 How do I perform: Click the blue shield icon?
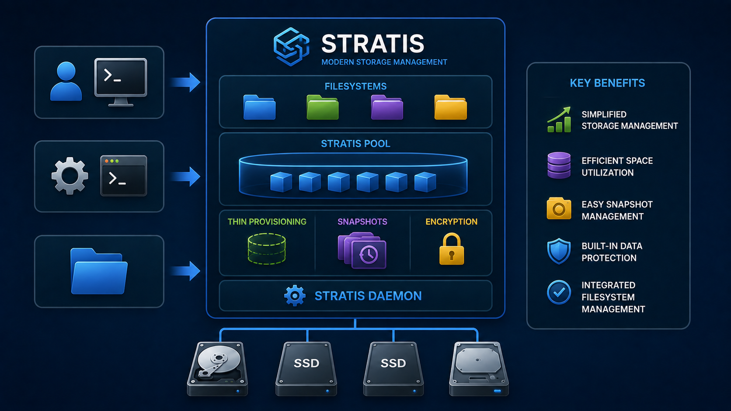(x=559, y=251)
